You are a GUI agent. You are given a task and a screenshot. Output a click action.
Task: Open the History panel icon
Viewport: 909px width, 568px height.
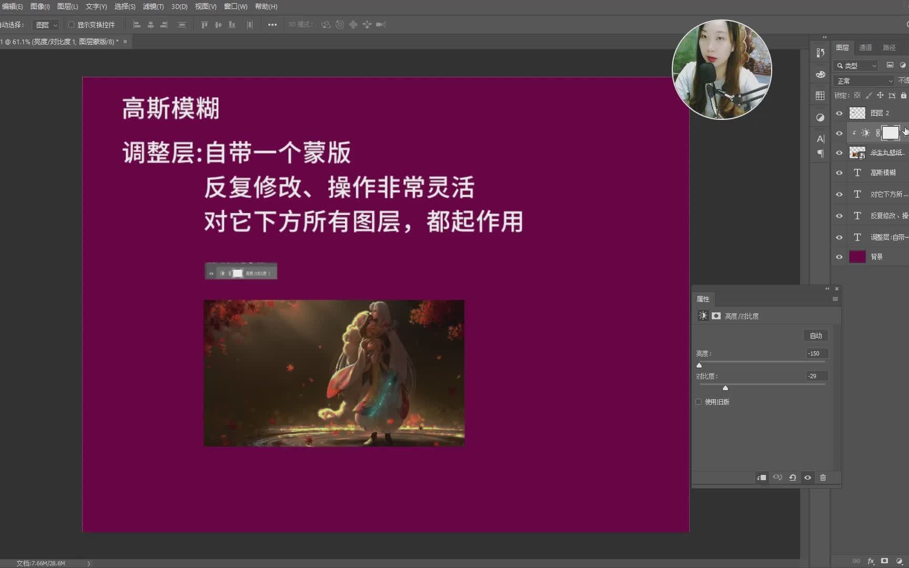pos(820,53)
